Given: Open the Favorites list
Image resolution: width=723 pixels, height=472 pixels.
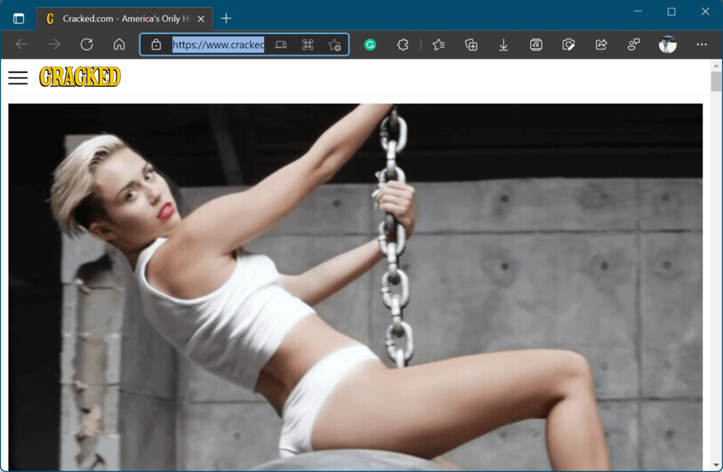Looking at the screenshot, I should click(x=438, y=45).
